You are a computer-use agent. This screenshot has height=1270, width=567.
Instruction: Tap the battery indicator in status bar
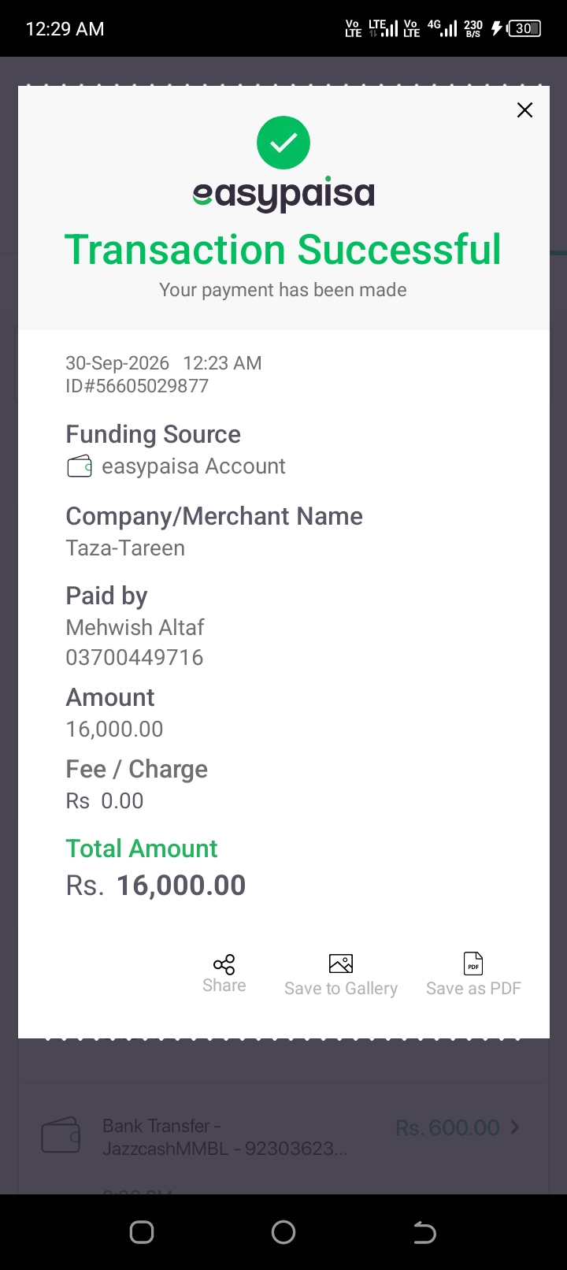[524, 28]
